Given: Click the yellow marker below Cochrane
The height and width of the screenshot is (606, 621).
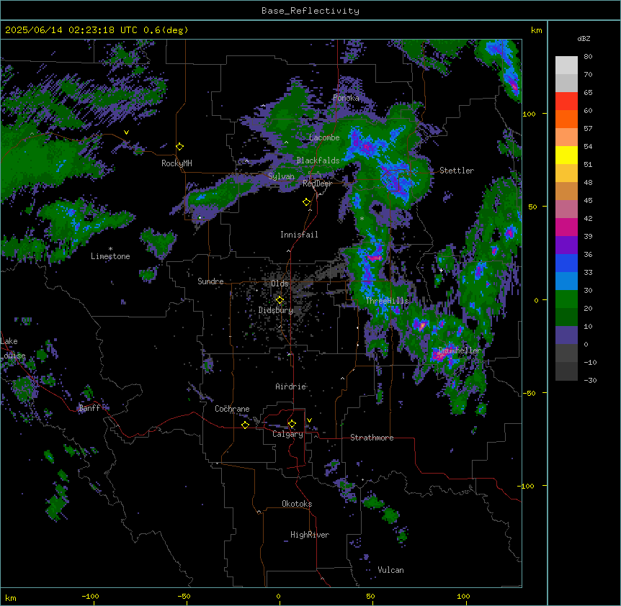Looking at the screenshot, I should tap(245, 425).
